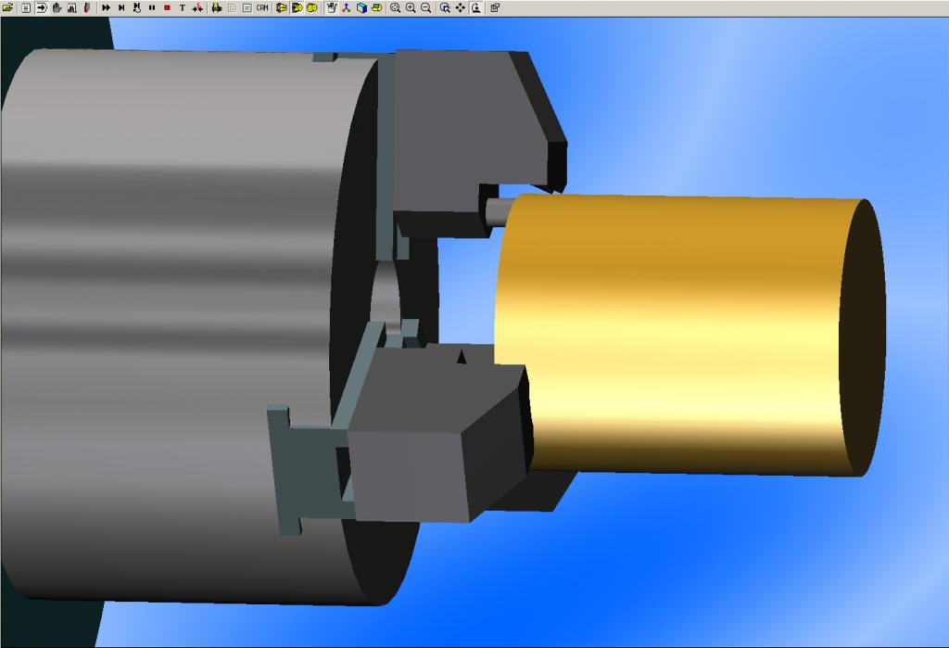Click the yellow double-ring view icon
949x648 pixels.
[x=311, y=7]
